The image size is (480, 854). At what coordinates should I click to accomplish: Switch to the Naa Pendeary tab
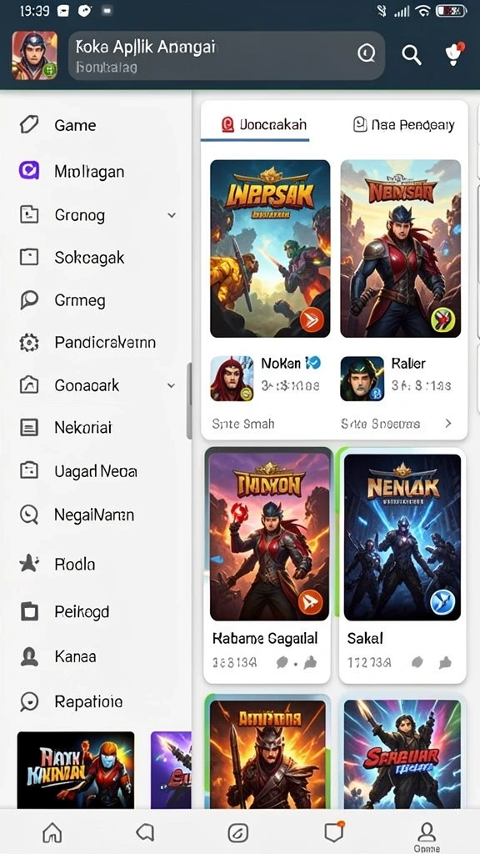tap(402, 125)
